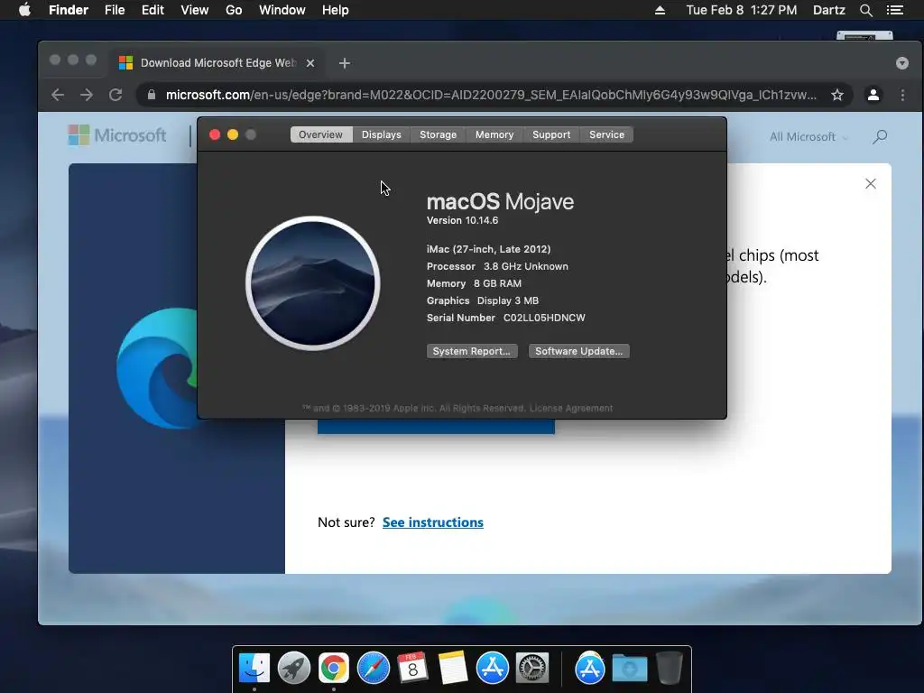This screenshot has width=924, height=693.
Task: Open System Preferences from the Dock
Action: coord(532,668)
